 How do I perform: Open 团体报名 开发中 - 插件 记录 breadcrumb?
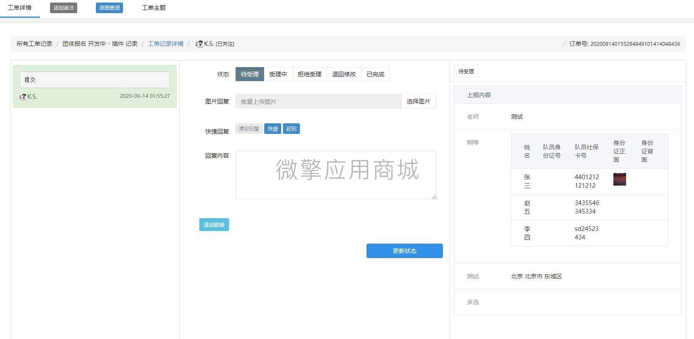point(100,44)
